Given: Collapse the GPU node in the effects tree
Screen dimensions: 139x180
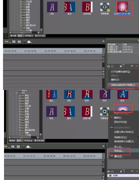Looking at the screenshot, I should click(x=16, y=93).
